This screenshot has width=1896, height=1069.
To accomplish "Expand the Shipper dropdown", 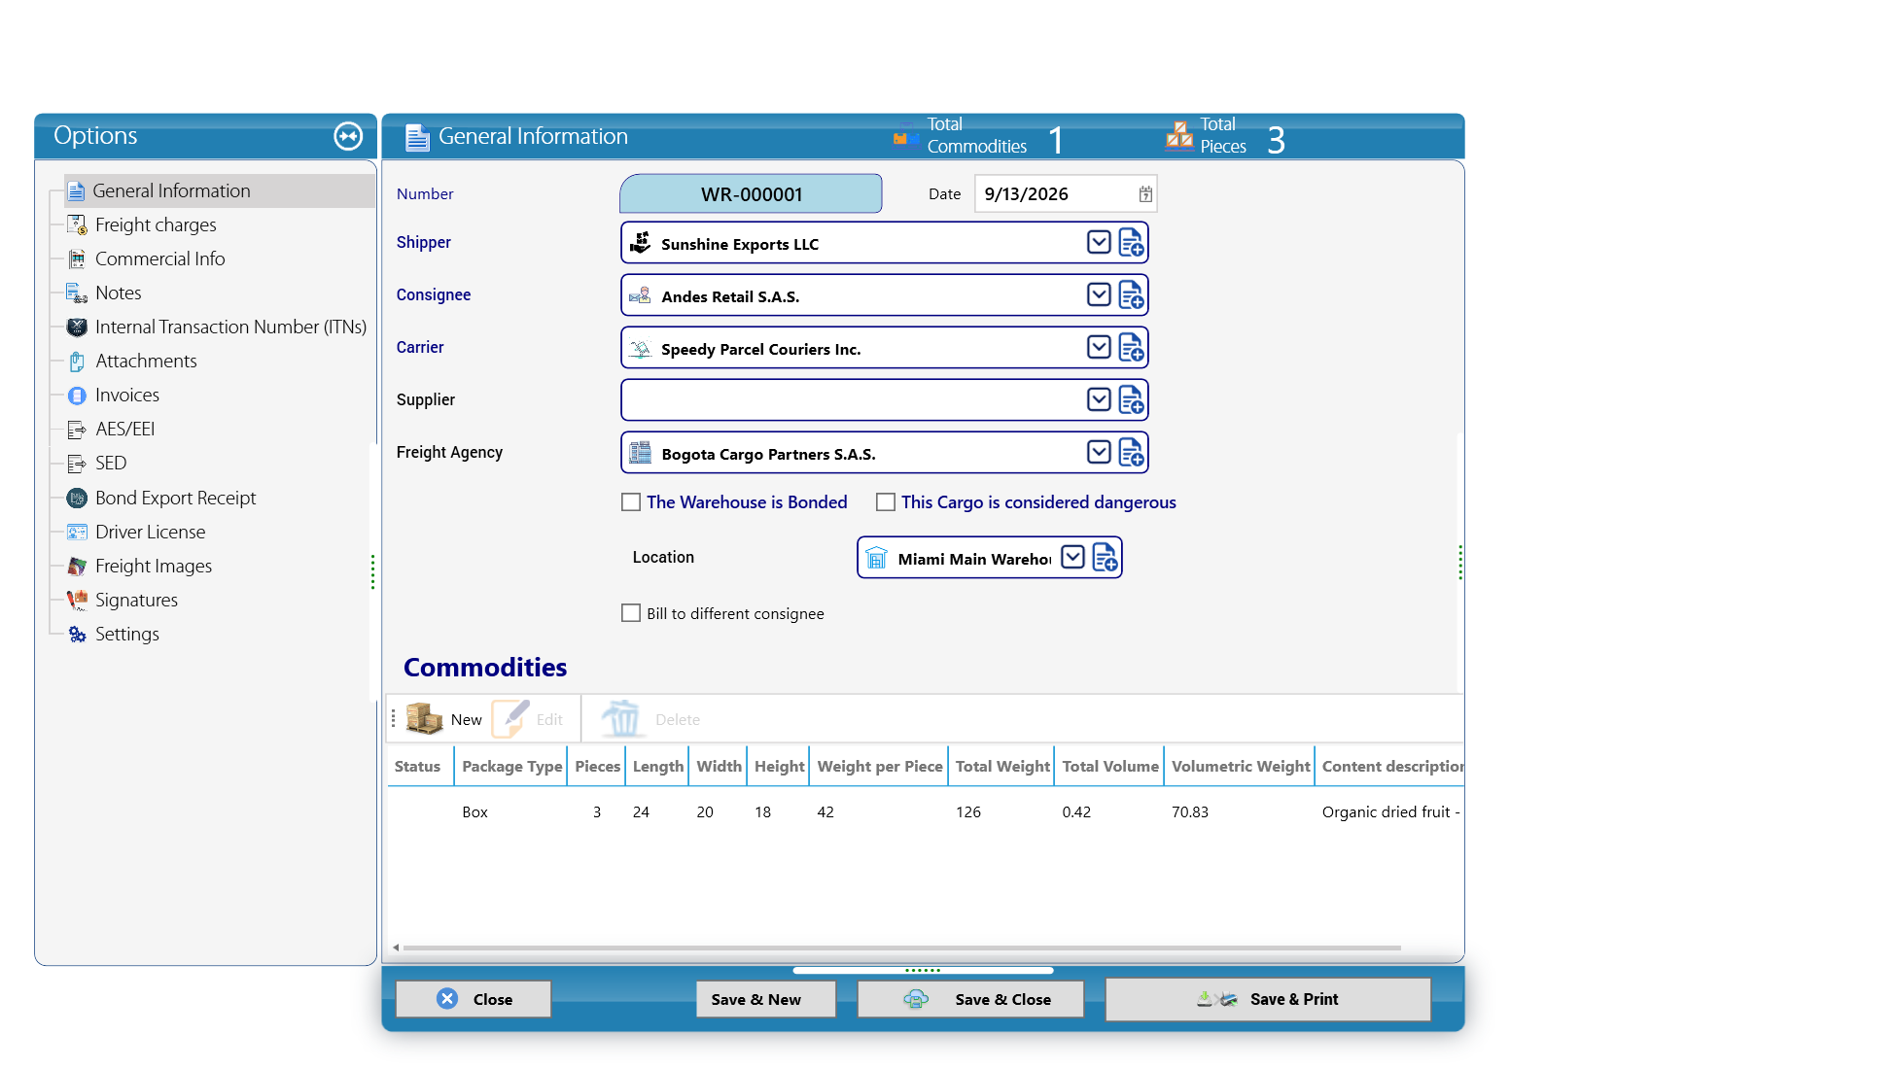I will click(x=1099, y=243).
